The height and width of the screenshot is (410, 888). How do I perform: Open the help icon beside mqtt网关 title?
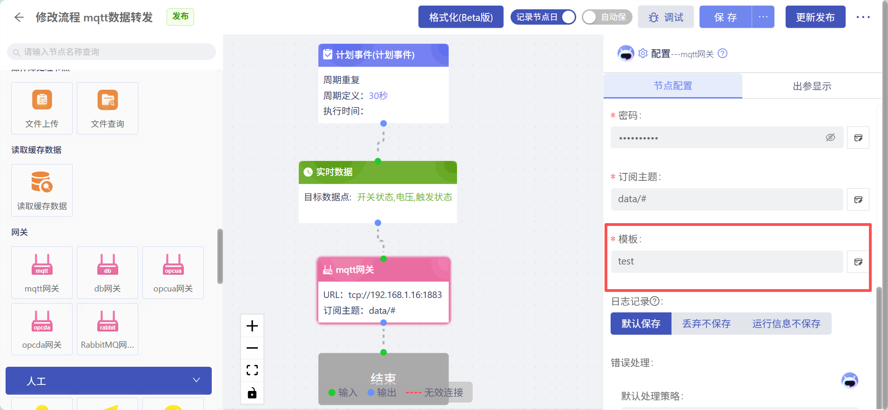[722, 53]
